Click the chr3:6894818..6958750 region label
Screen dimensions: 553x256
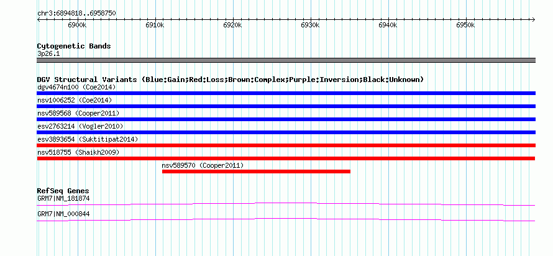coord(76,14)
